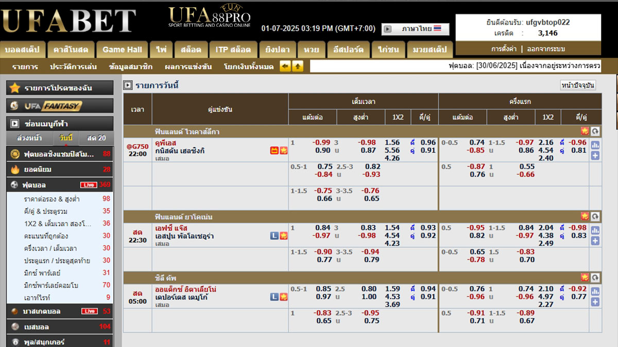Click the หน้าปัจจุบัน button

point(578,85)
